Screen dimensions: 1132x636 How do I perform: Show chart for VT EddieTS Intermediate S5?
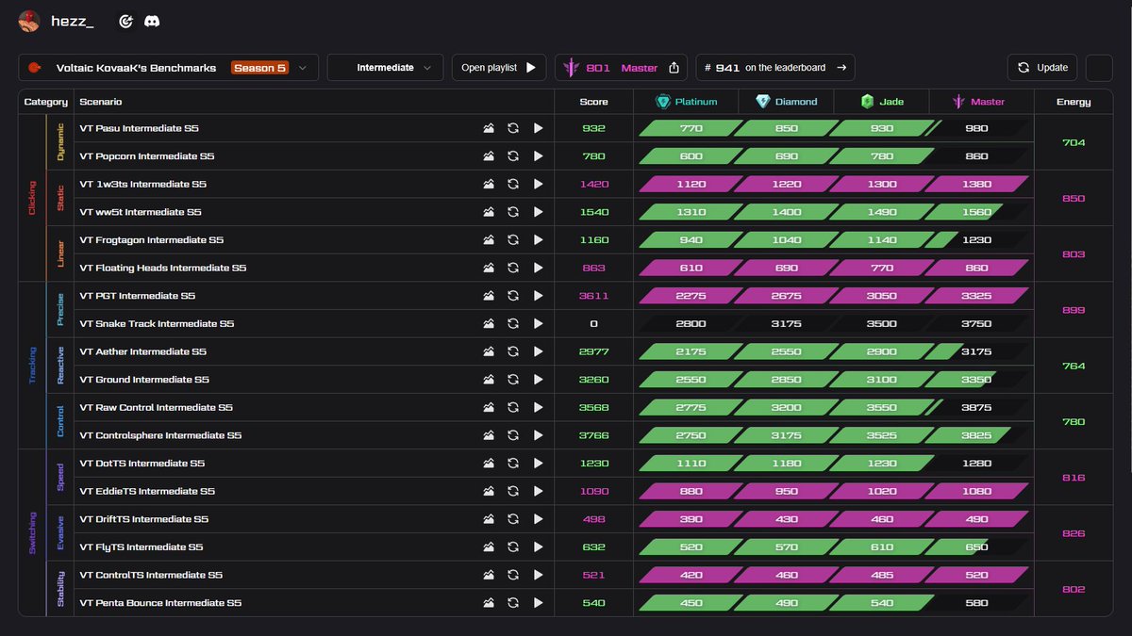[x=489, y=491]
